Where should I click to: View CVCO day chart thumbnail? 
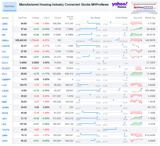tap(136, 57)
